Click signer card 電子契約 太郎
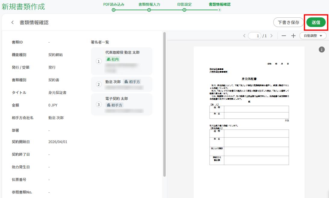Screen dimensions: 329x198 pyautogui.click(x=122, y=104)
